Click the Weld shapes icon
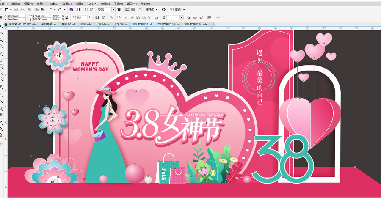Viewport: 381px width, 198px height. pos(119,17)
